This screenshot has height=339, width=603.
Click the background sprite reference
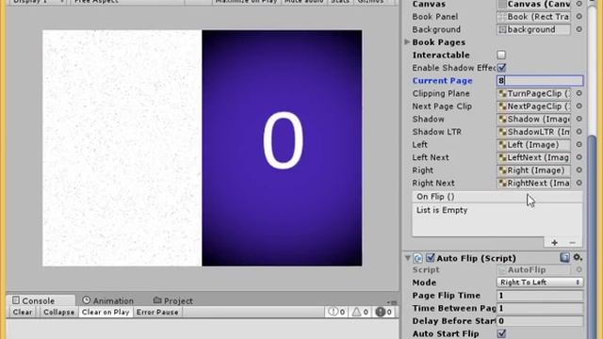534,29
